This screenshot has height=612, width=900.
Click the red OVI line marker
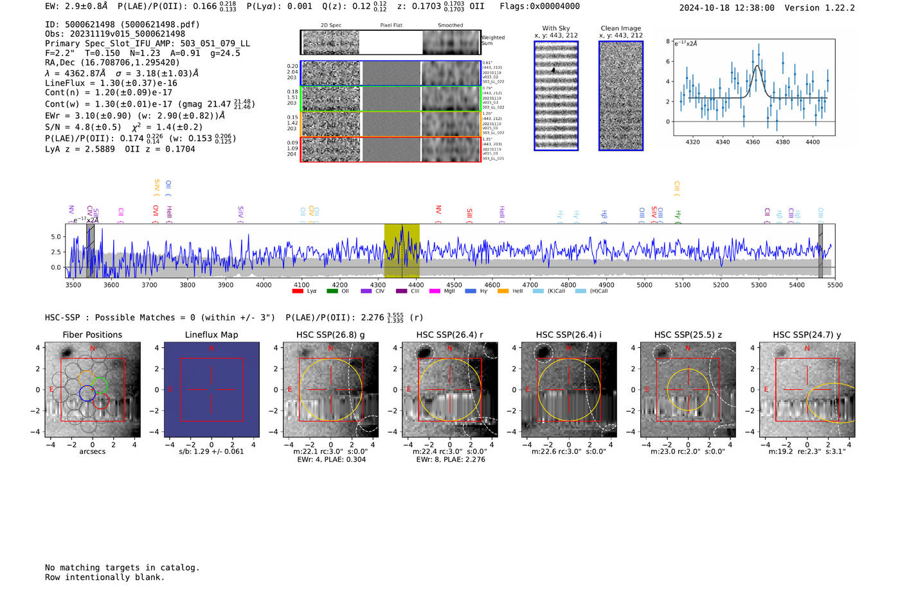156,213
